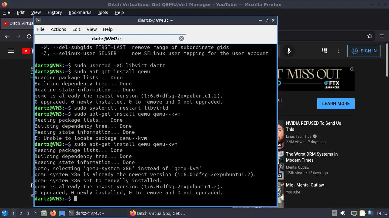Click the Worst DRM Systems video thumbnail

[280, 165]
